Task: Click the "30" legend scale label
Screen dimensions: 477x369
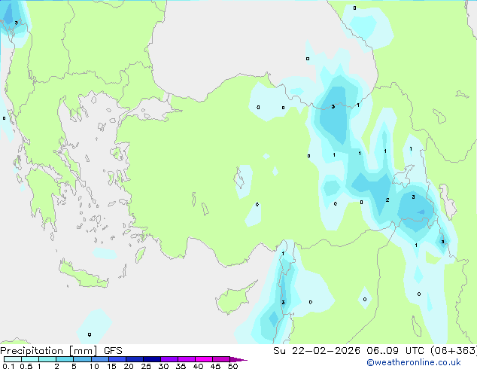Action: coord(163,366)
